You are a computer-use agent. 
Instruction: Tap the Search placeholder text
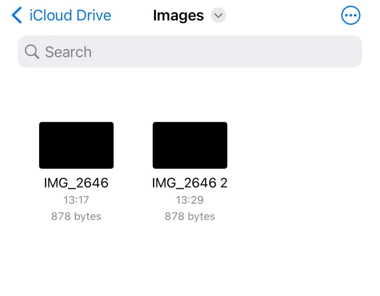point(68,52)
